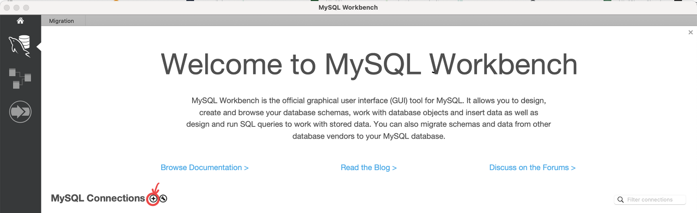The width and height of the screenshot is (697, 213).
Task: Open Manage Connections wrench icon
Action: click(x=163, y=199)
